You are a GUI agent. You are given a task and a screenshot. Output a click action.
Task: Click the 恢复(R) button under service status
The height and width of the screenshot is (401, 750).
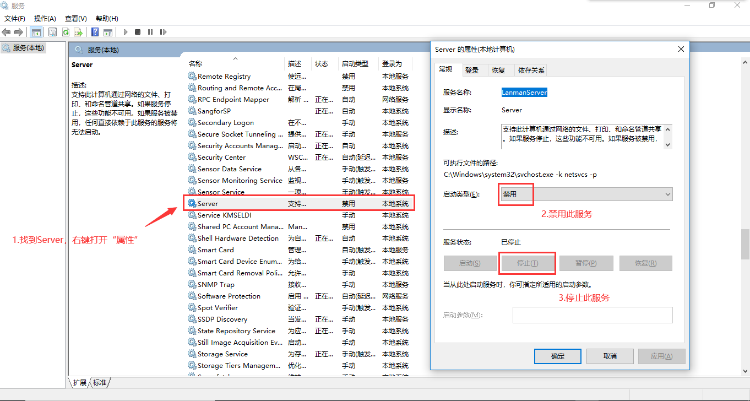(x=645, y=263)
